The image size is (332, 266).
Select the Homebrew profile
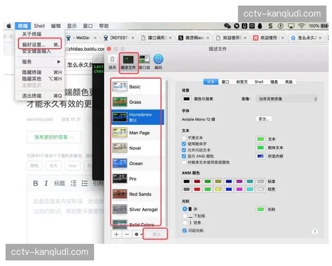[138, 117]
